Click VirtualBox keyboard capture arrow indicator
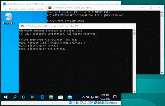This screenshot has height=106, width=165. [x=106, y=103]
